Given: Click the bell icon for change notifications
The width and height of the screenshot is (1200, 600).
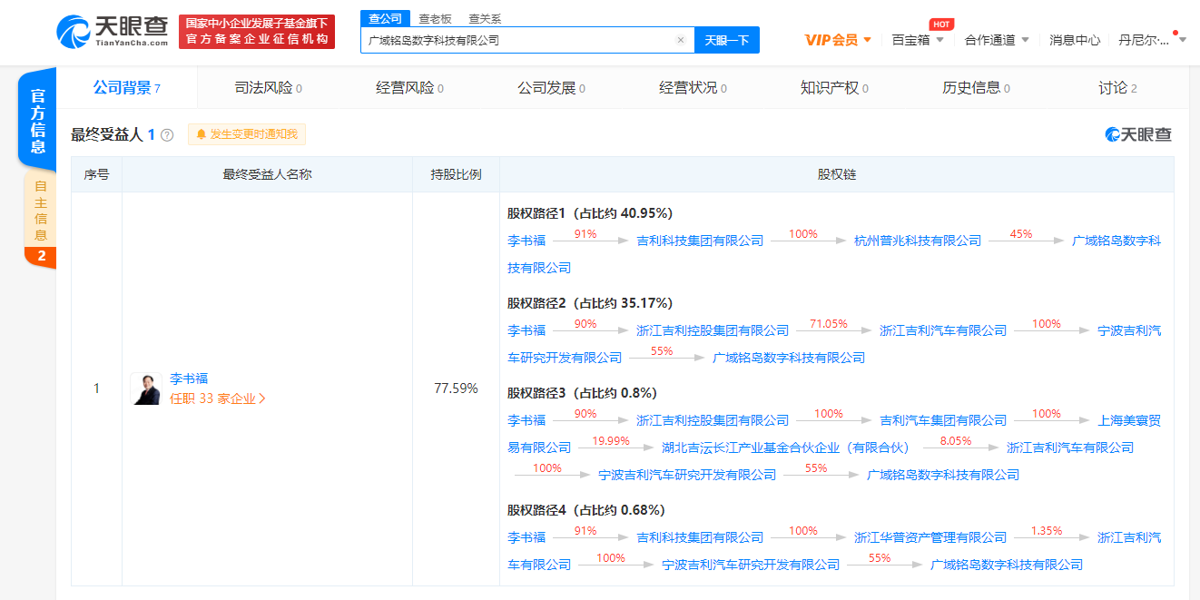Looking at the screenshot, I should (x=202, y=134).
